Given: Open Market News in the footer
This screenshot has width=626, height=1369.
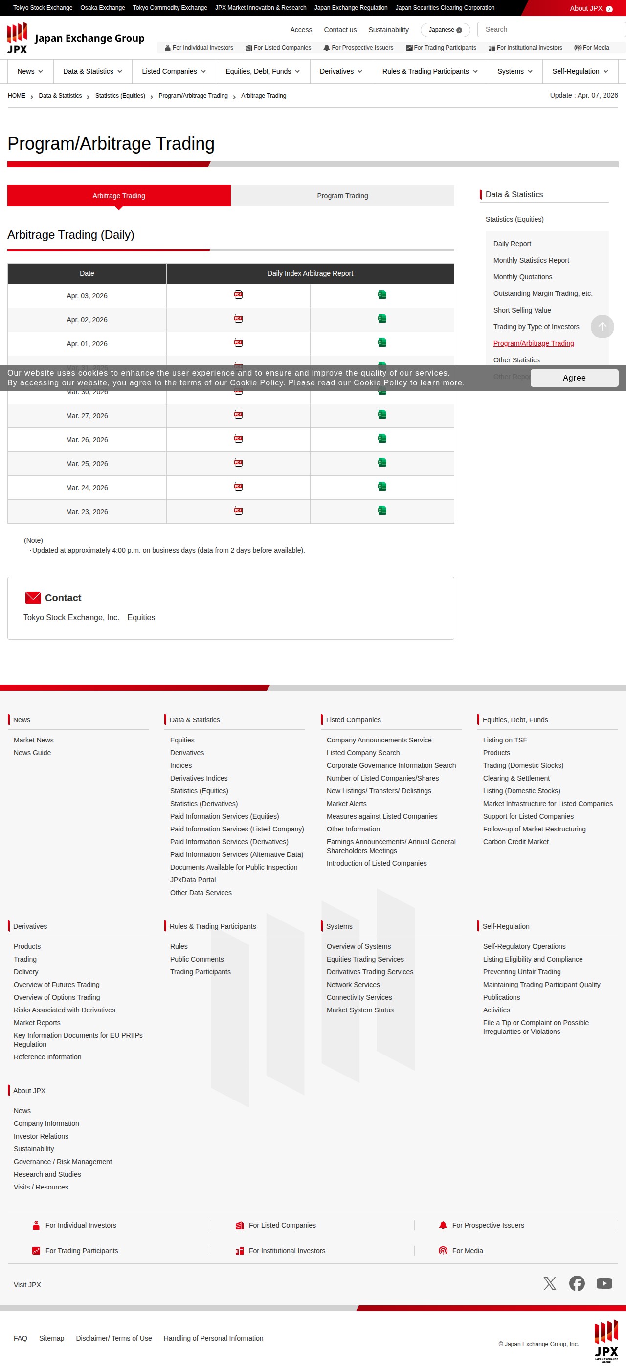Looking at the screenshot, I should 33,740.
